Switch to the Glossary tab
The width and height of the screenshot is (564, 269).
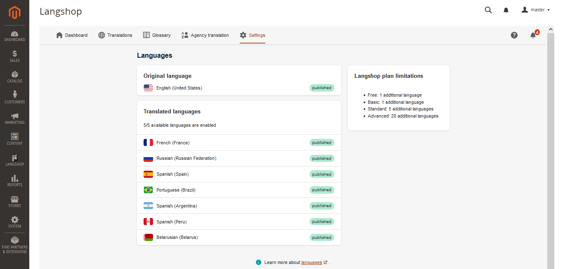157,35
